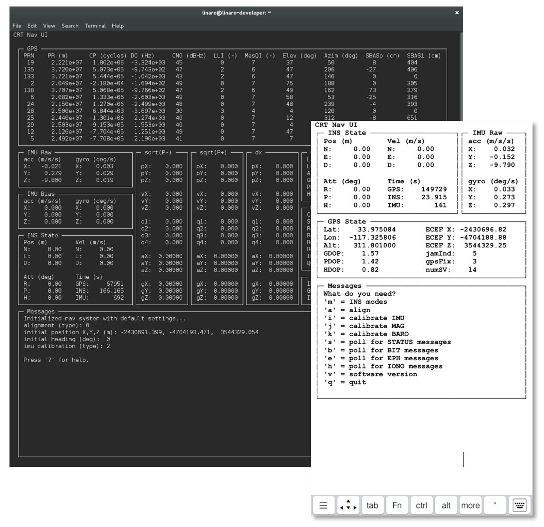Click 'imu calibration (type): 2' line
This screenshot has height=527, width=544.
[x=66, y=346]
